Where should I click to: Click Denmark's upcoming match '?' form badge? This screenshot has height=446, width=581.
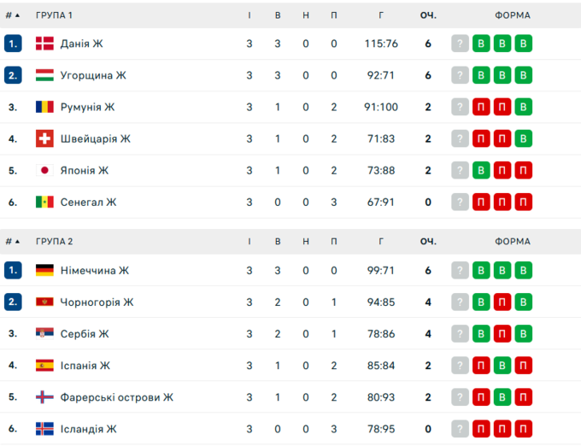coord(461,44)
